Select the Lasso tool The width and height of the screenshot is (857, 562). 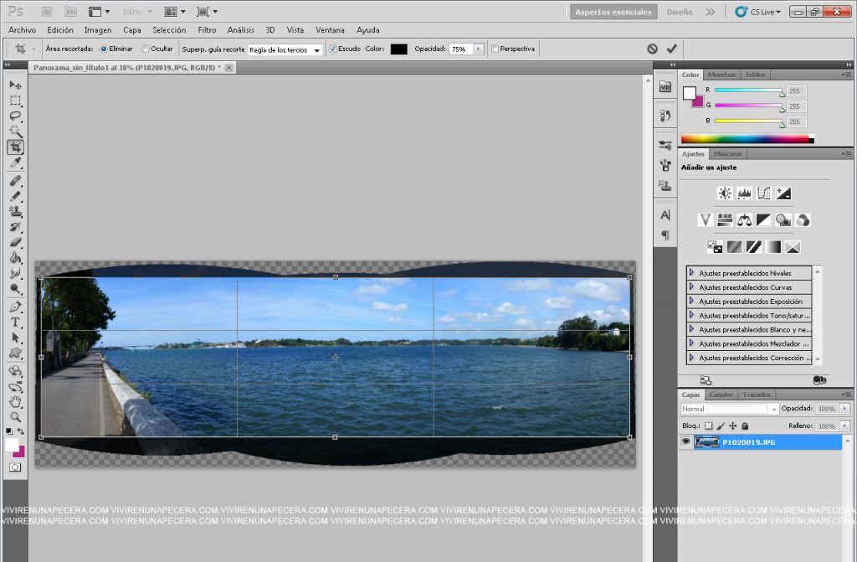click(x=15, y=116)
